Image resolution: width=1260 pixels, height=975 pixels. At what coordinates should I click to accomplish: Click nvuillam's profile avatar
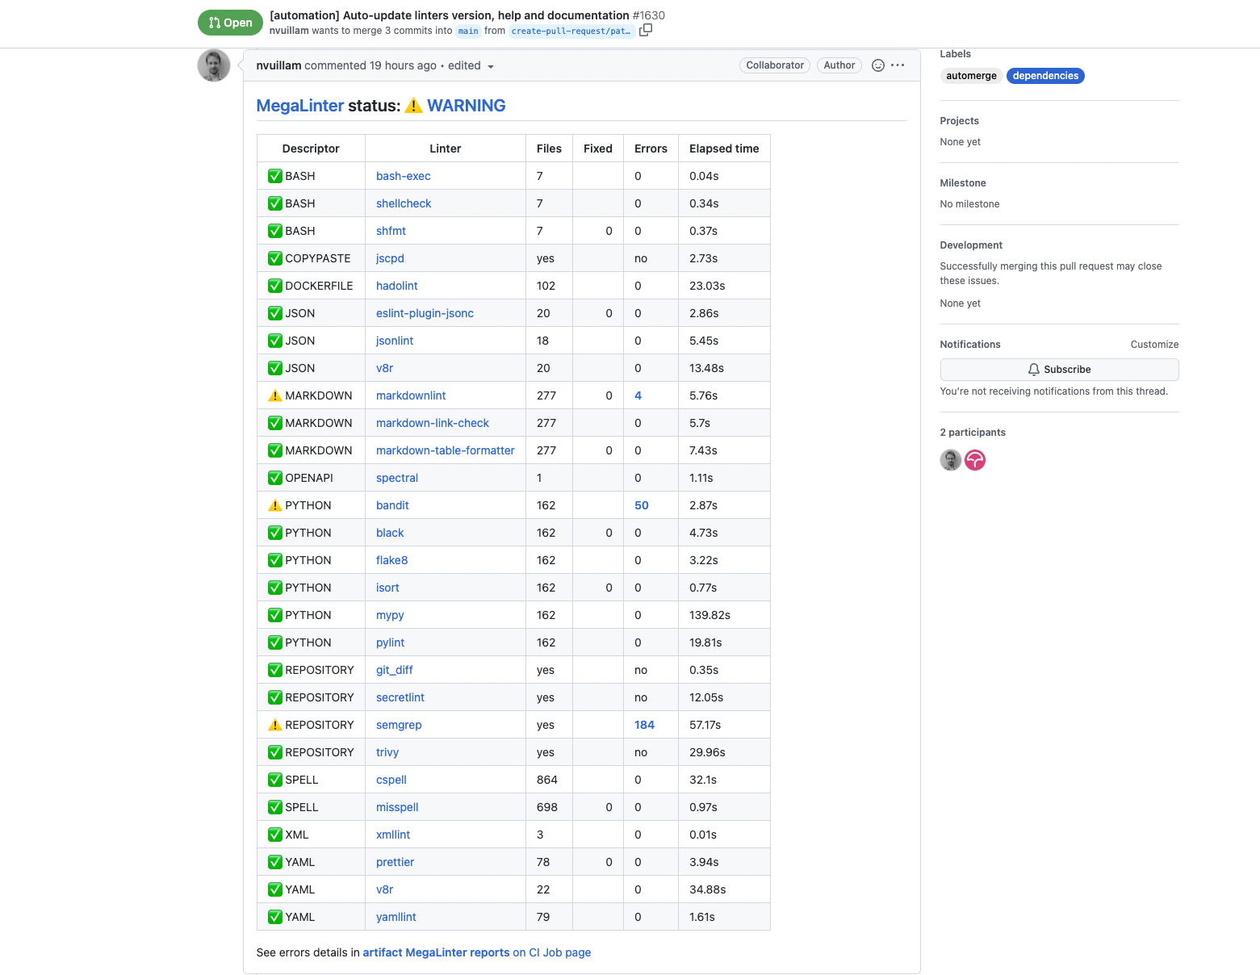(x=213, y=65)
